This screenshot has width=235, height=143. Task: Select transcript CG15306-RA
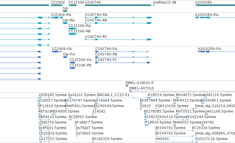[80, 26]
